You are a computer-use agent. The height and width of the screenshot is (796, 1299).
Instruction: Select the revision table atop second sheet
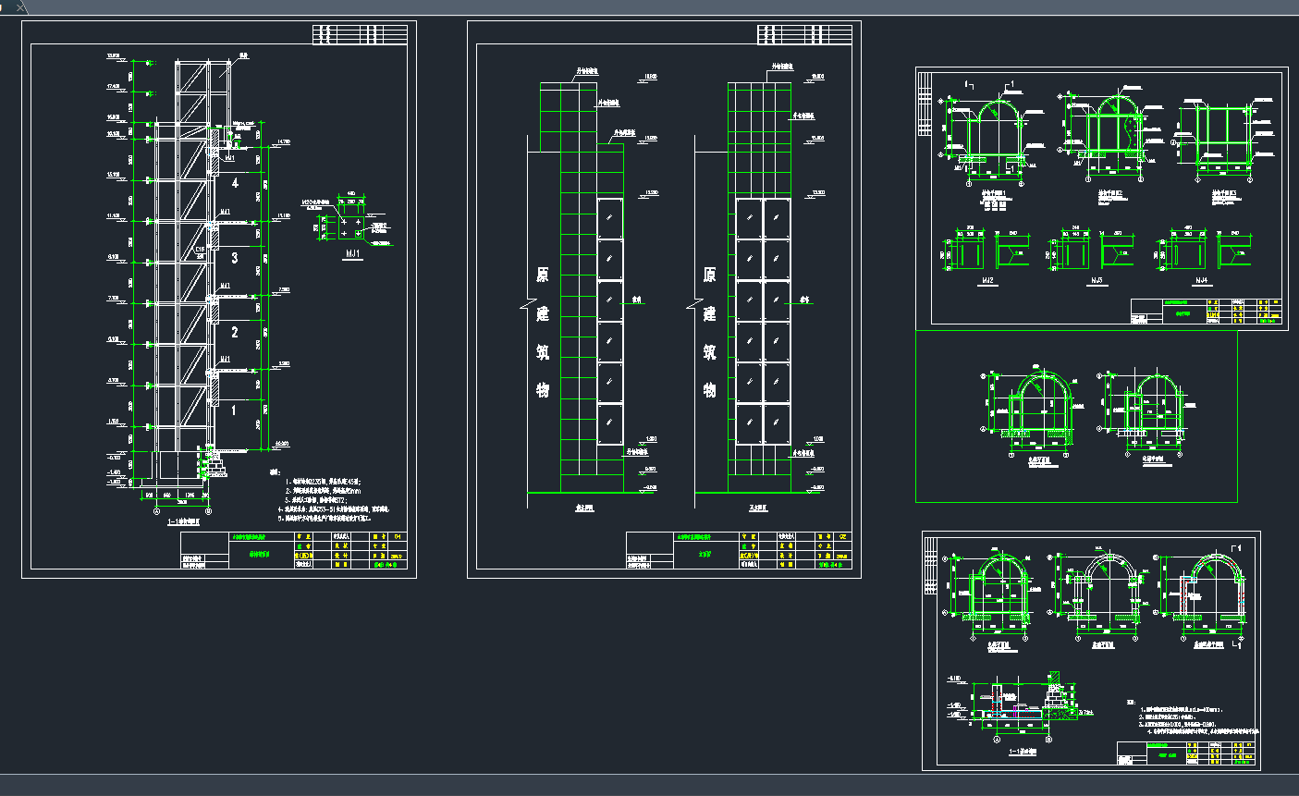(x=804, y=34)
